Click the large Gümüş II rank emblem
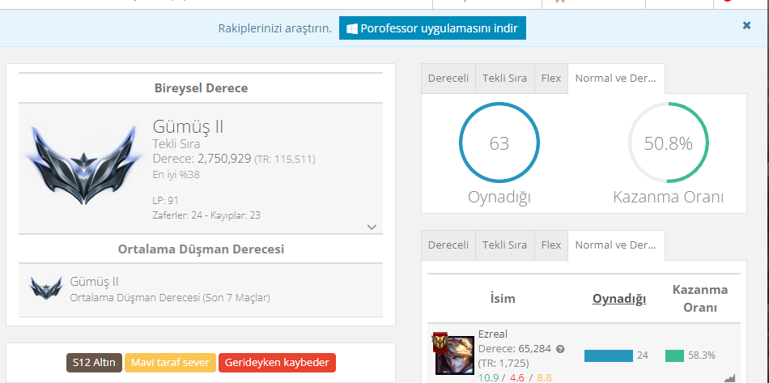The image size is (769, 383). [83, 165]
